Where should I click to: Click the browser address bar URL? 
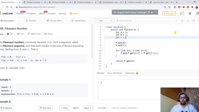[x=37, y=7]
